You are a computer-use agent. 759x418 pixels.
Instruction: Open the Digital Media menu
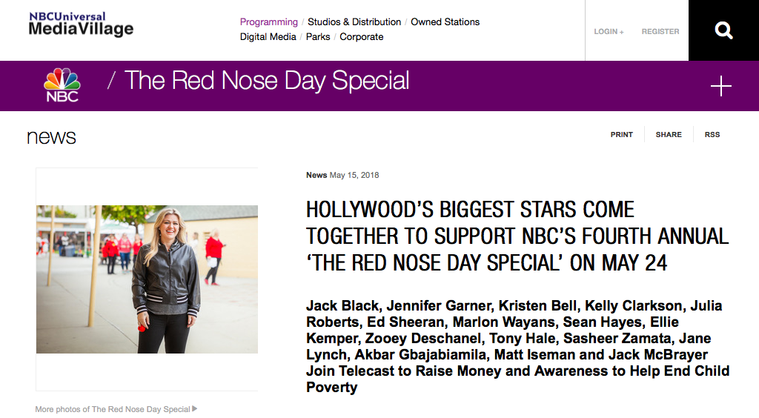tap(268, 37)
